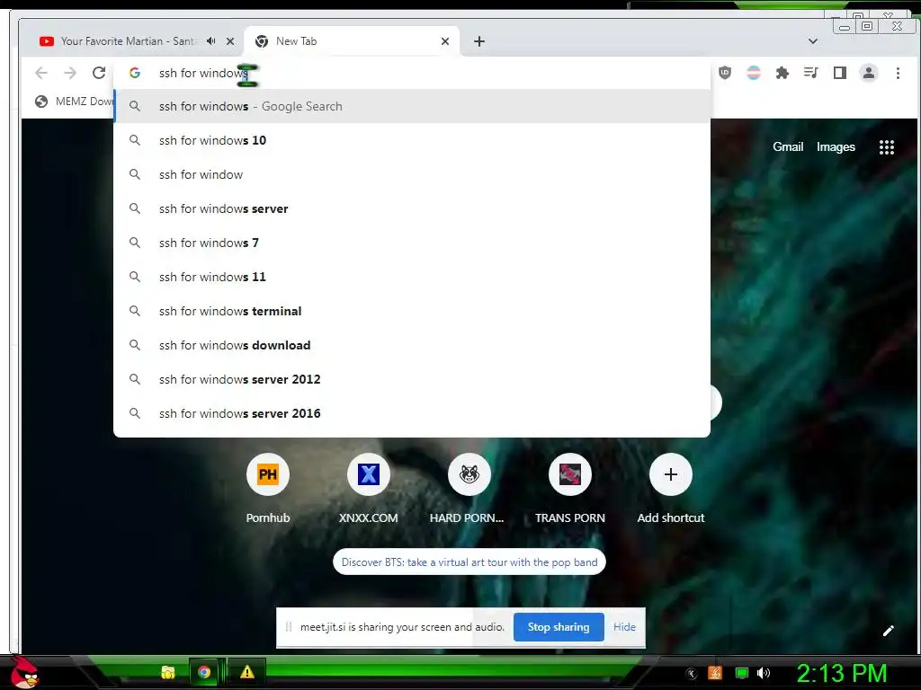Open the TRANS PORN shortcut tile
921x690 pixels.
point(569,489)
